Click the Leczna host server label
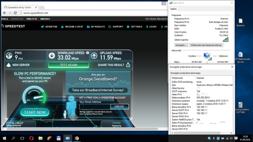253x142 pixels. click(116, 123)
